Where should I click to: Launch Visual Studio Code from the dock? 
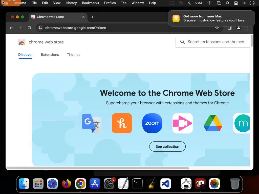[x=166, y=184]
